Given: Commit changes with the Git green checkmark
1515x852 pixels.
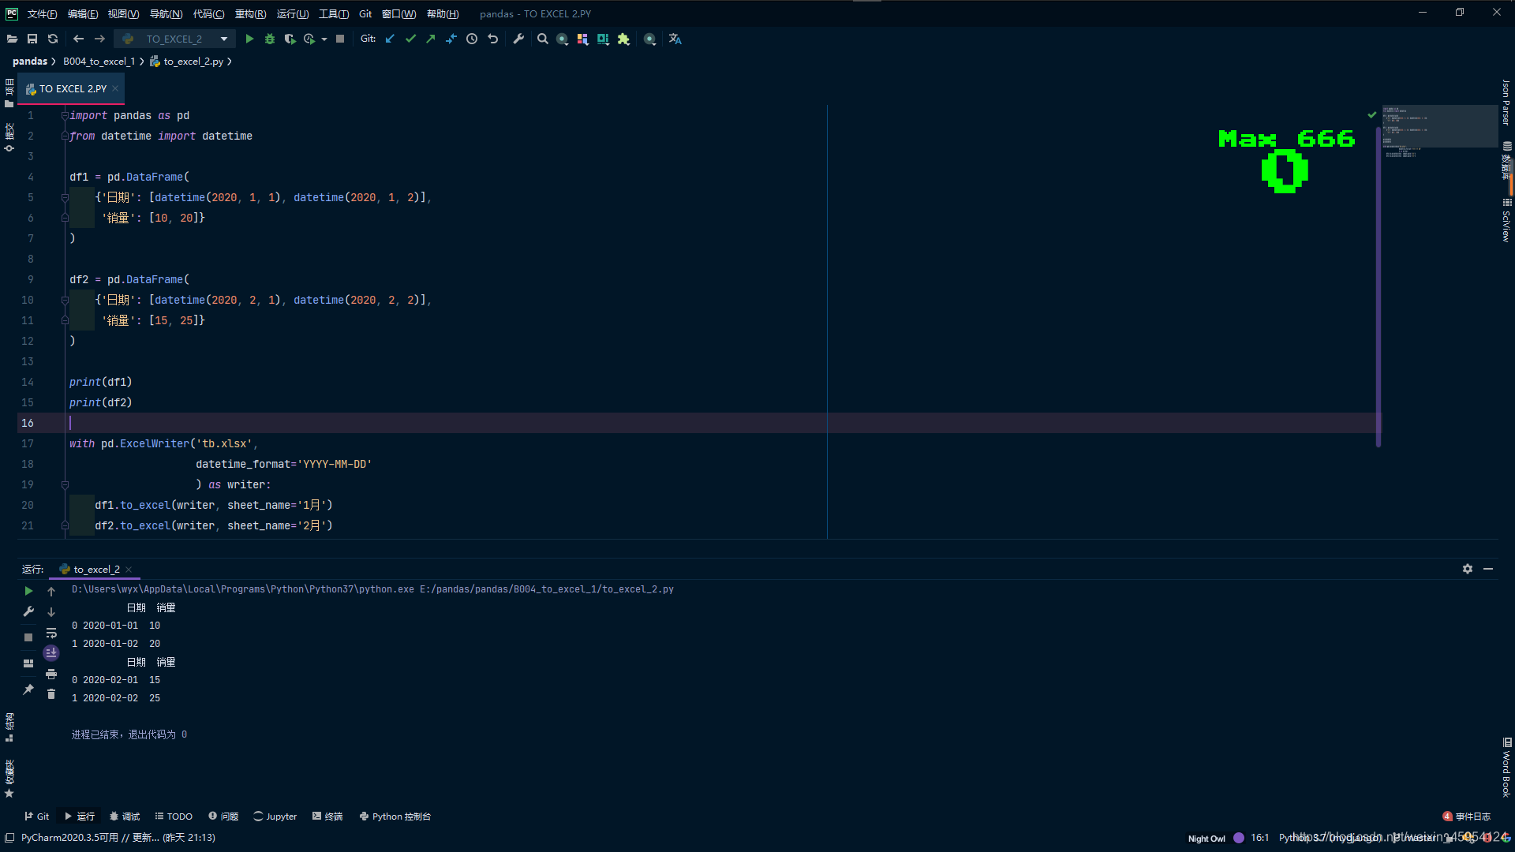Looking at the screenshot, I should (x=410, y=39).
